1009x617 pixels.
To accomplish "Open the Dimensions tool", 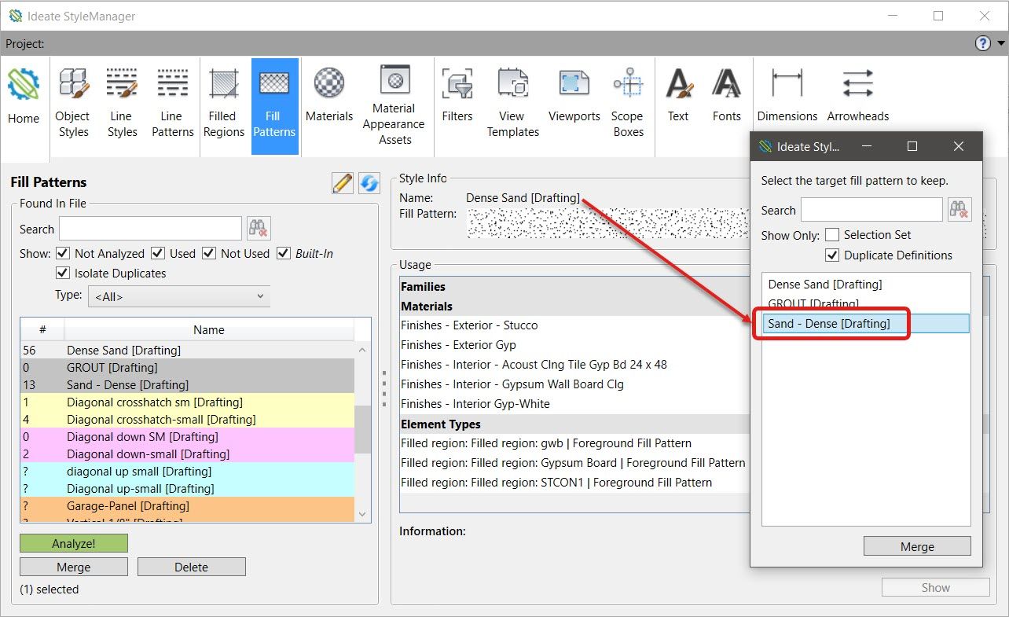I will point(787,97).
